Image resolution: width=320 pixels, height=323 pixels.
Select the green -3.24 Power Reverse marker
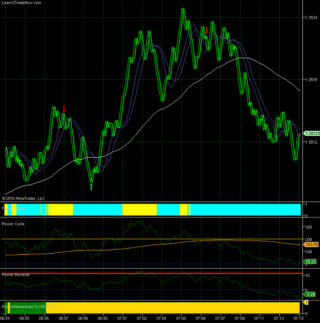click(x=310, y=294)
